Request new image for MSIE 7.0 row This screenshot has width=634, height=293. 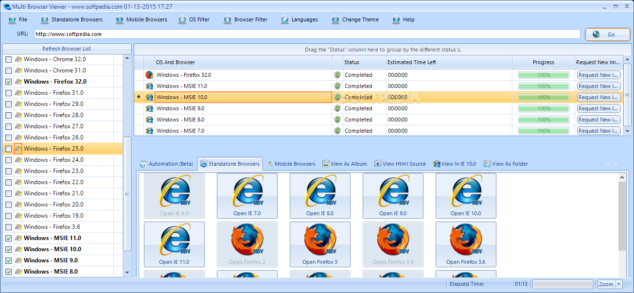pos(599,131)
